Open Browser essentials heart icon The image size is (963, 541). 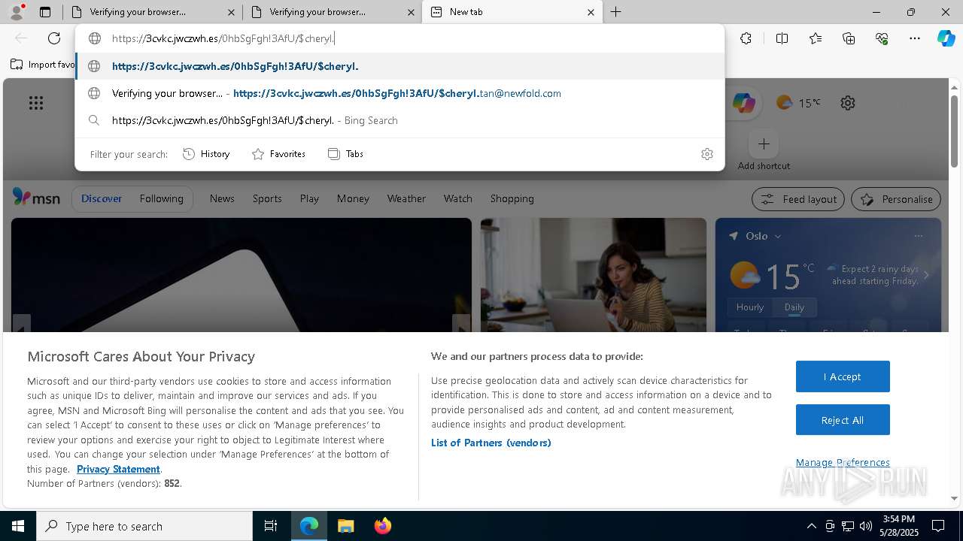coord(882,38)
